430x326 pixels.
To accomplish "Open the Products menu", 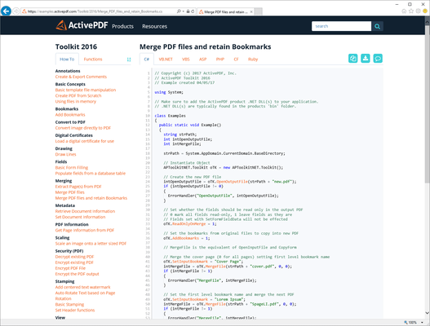I will click(x=122, y=26).
